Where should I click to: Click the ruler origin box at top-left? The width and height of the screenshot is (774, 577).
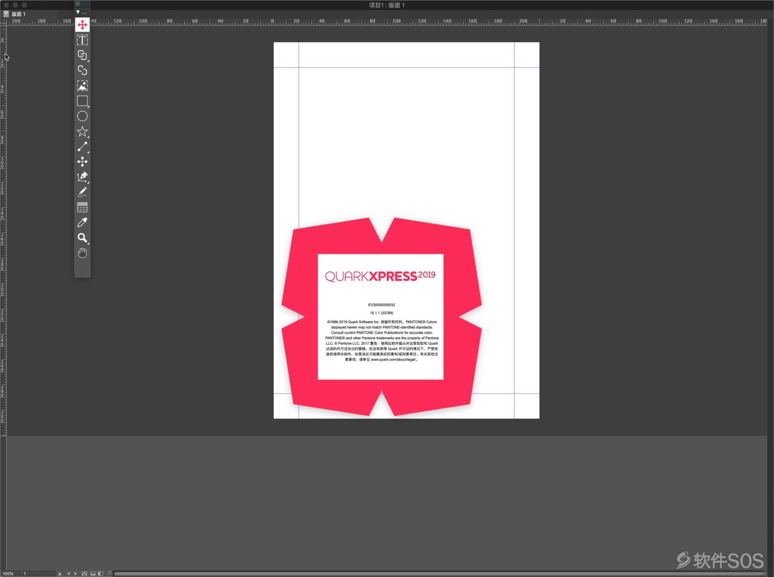[3, 22]
